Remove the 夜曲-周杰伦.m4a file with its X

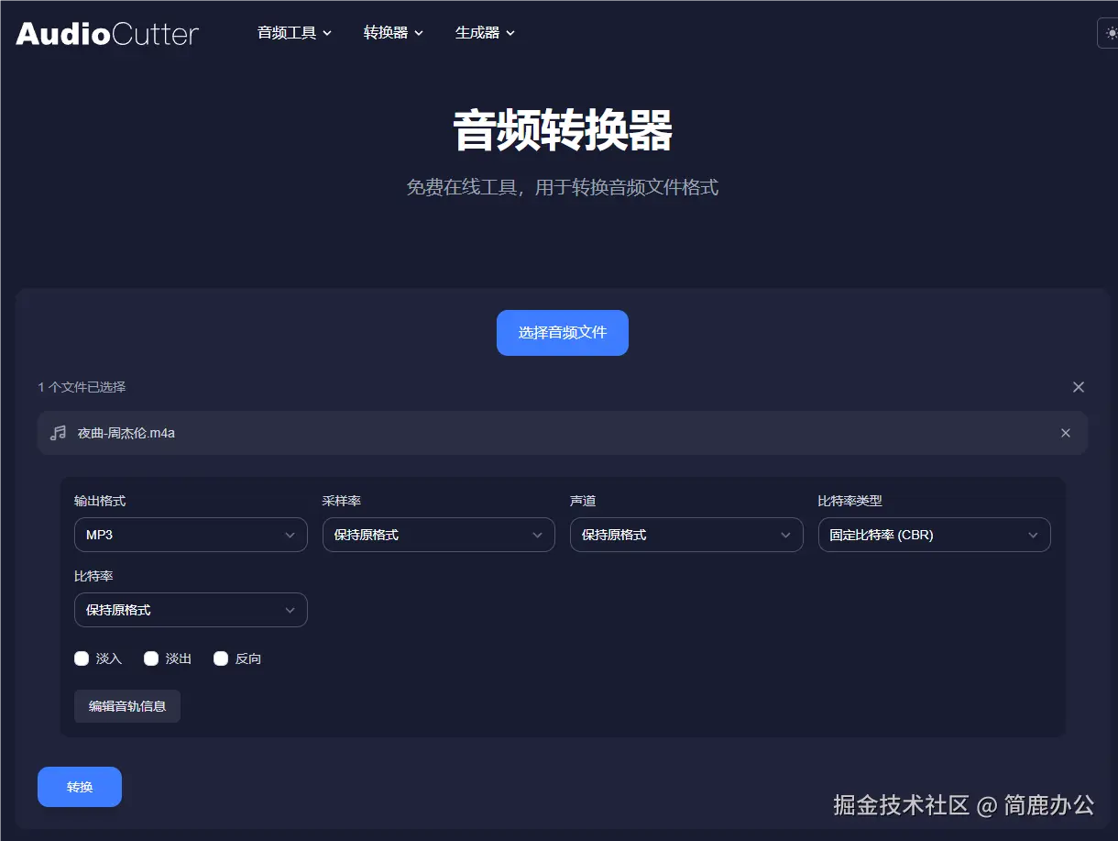(x=1066, y=433)
